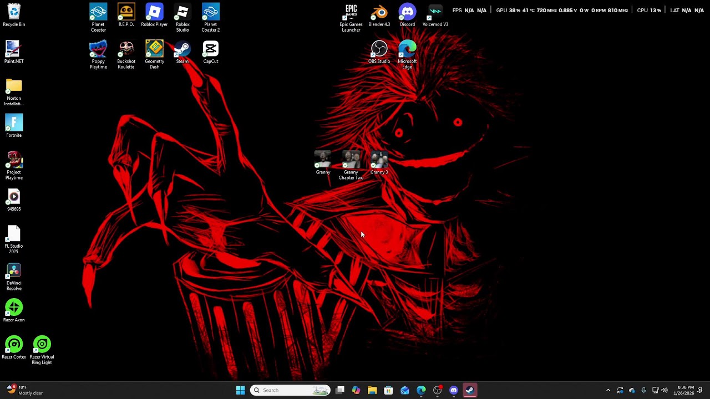Select the Granny 3 desktop icon
Screen dimensions: 710x399
(379, 163)
